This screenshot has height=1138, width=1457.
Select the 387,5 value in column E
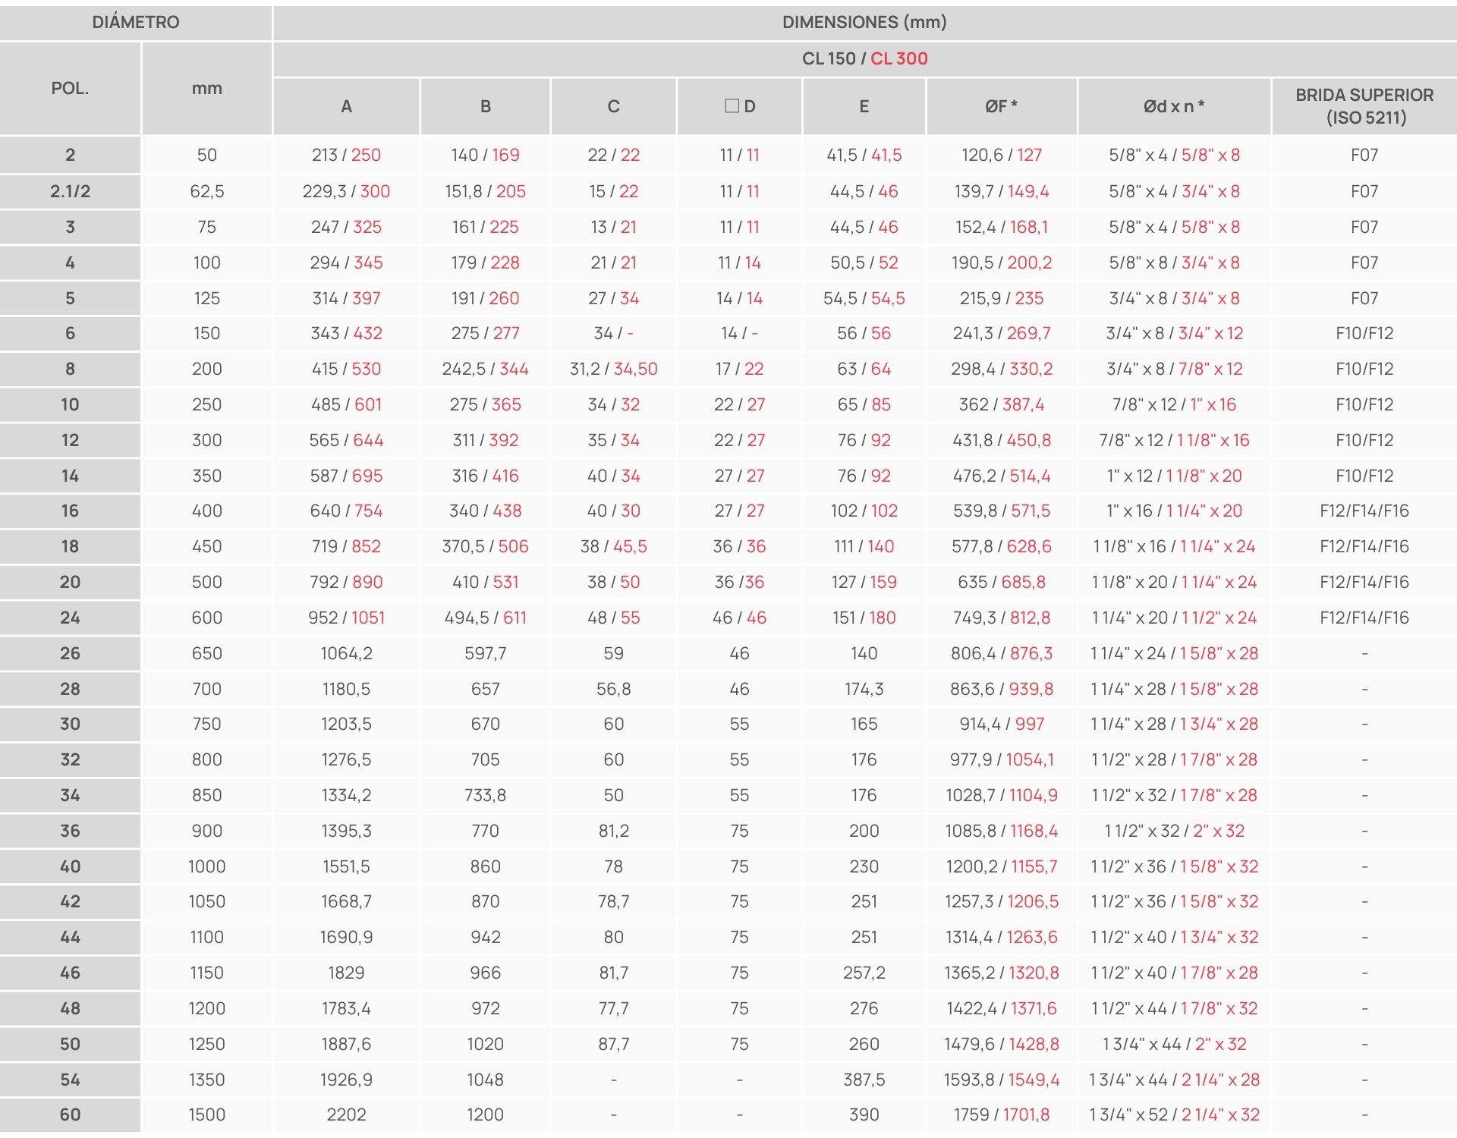864,1080
